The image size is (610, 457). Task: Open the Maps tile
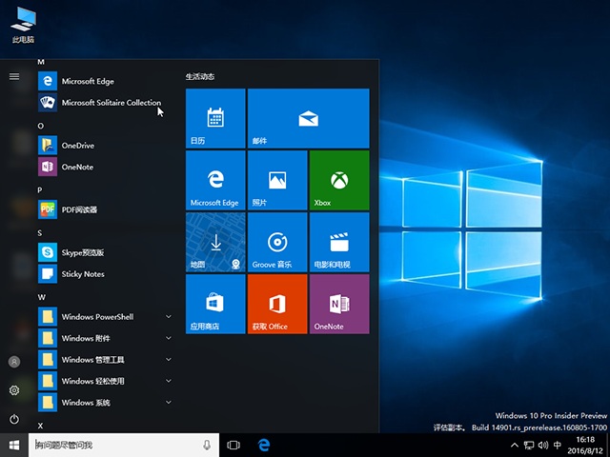tap(215, 242)
